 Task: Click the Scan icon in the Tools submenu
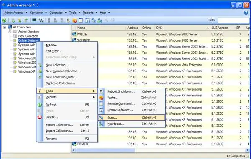[101, 118]
